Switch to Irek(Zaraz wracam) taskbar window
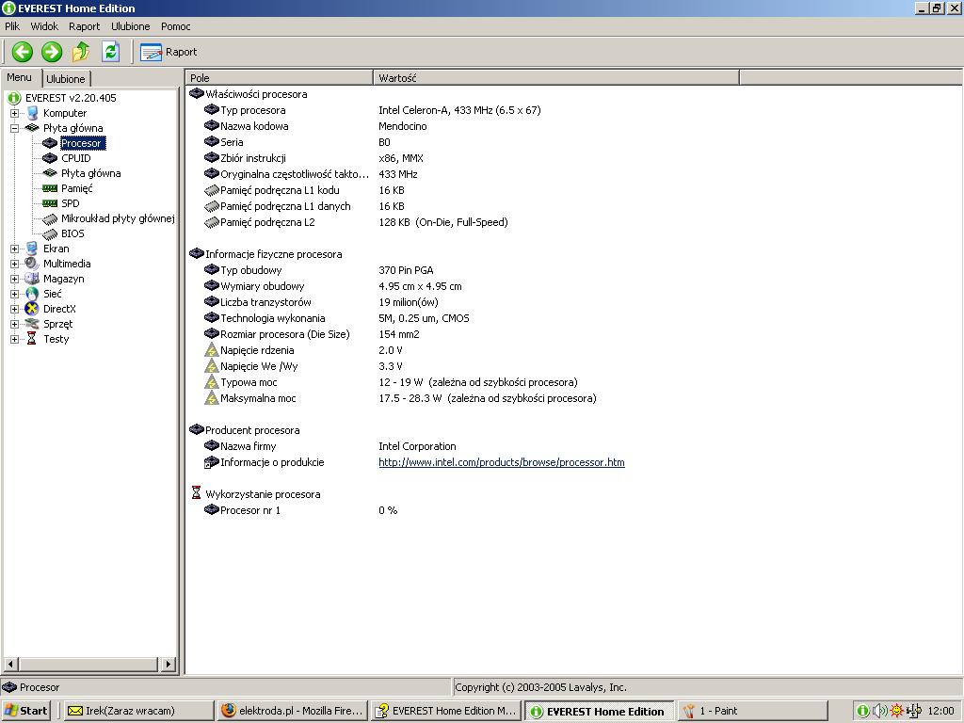Screen dimensions: 964x723 click(x=139, y=711)
